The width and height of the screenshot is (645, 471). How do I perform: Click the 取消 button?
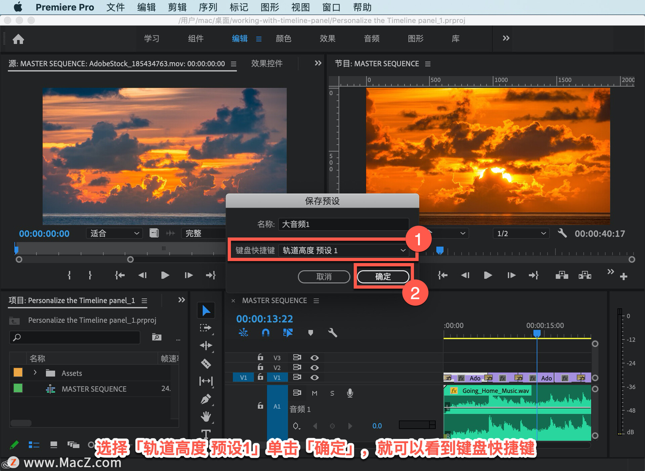[324, 276]
